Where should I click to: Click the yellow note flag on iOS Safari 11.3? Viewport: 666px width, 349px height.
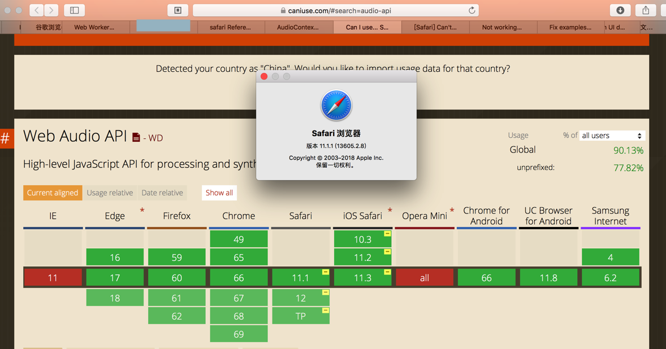pos(387,272)
